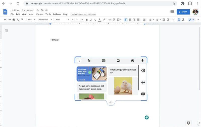Go back in the floating keyboard panel
The width and height of the screenshot is (201, 127).
[x=79, y=60]
